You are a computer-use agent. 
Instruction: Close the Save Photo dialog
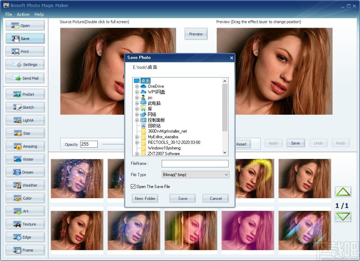pyautogui.click(x=231, y=58)
